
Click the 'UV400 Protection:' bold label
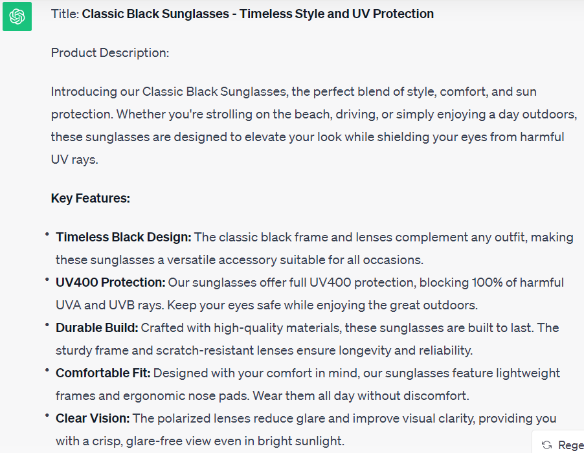111,282
